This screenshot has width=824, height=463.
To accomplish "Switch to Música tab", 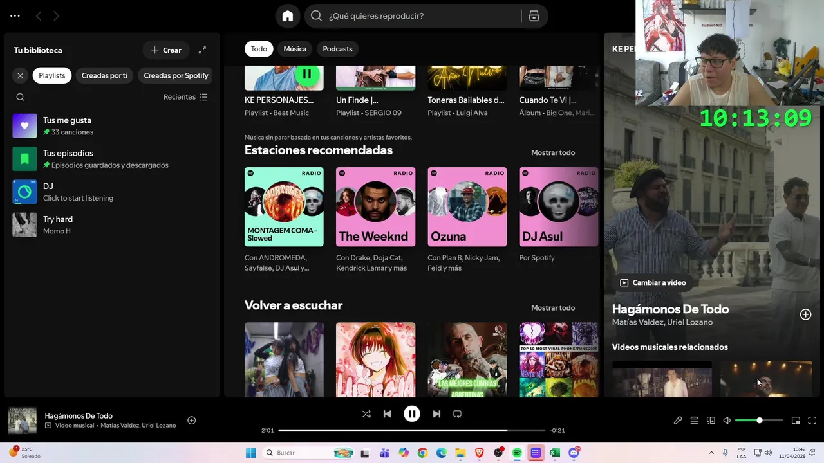I will (295, 49).
